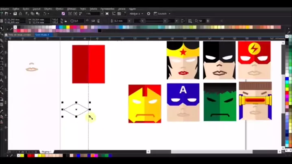The height and width of the screenshot is (164, 292).
Task: Select the Iron Man face artwork
Action: coord(145,104)
